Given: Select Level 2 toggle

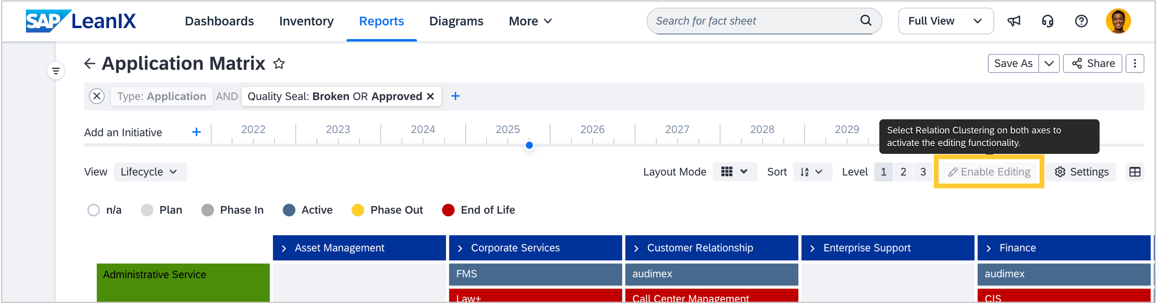Looking at the screenshot, I should pos(903,172).
